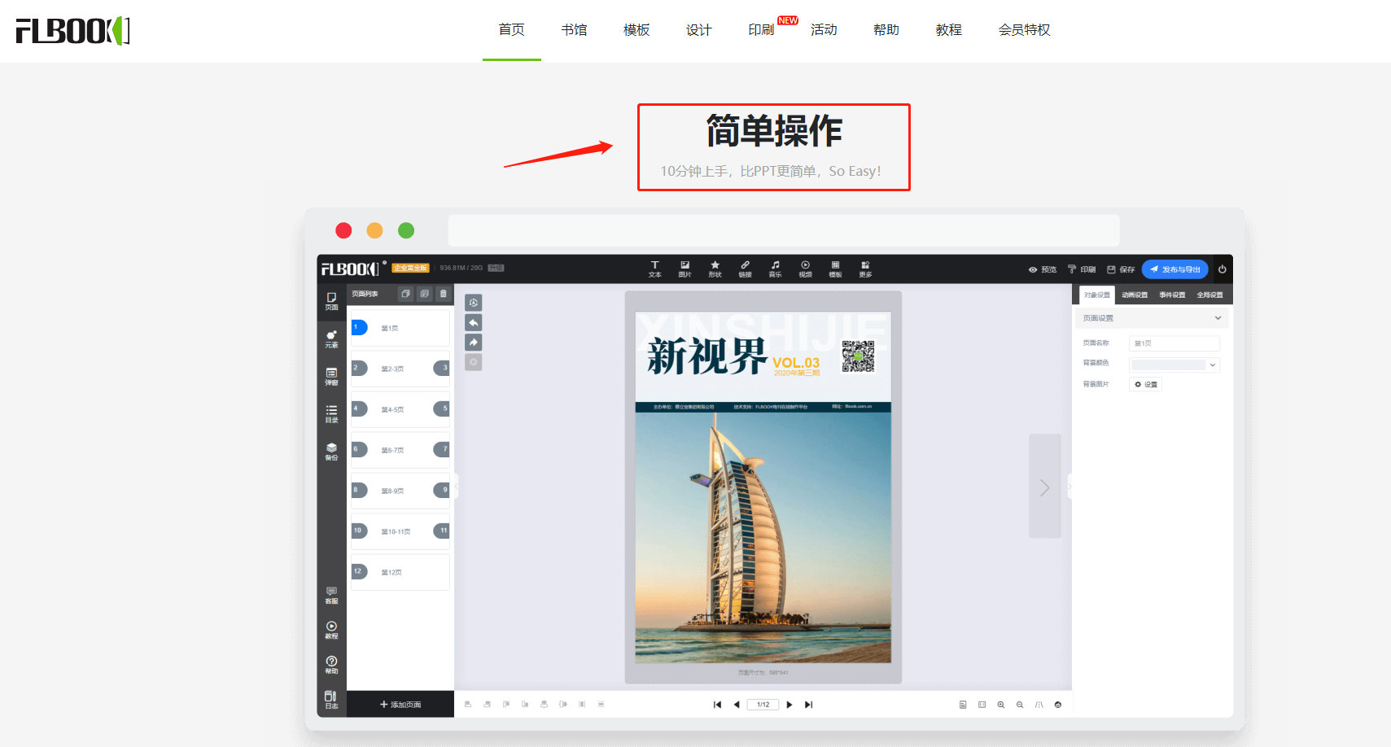Screen dimensions: 1391x747
Task: Click the 添加页面 add page button
Action: (x=400, y=705)
